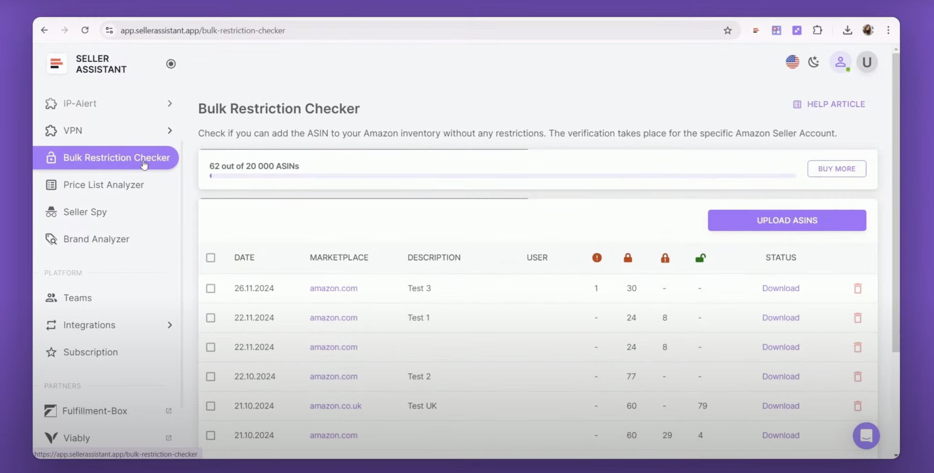Check the select-all checkbox in table header

click(211, 258)
